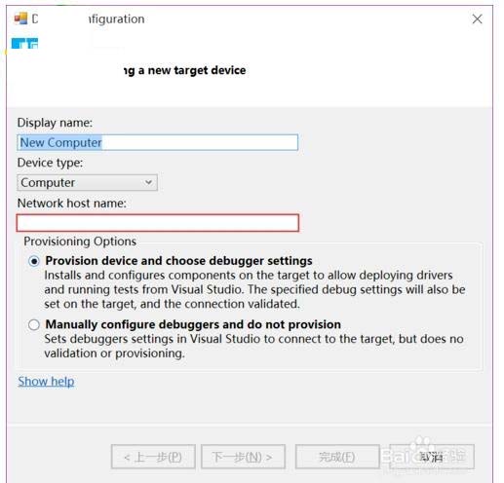
Task: Click the 完成(F) finish button
Action: (x=337, y=457)
